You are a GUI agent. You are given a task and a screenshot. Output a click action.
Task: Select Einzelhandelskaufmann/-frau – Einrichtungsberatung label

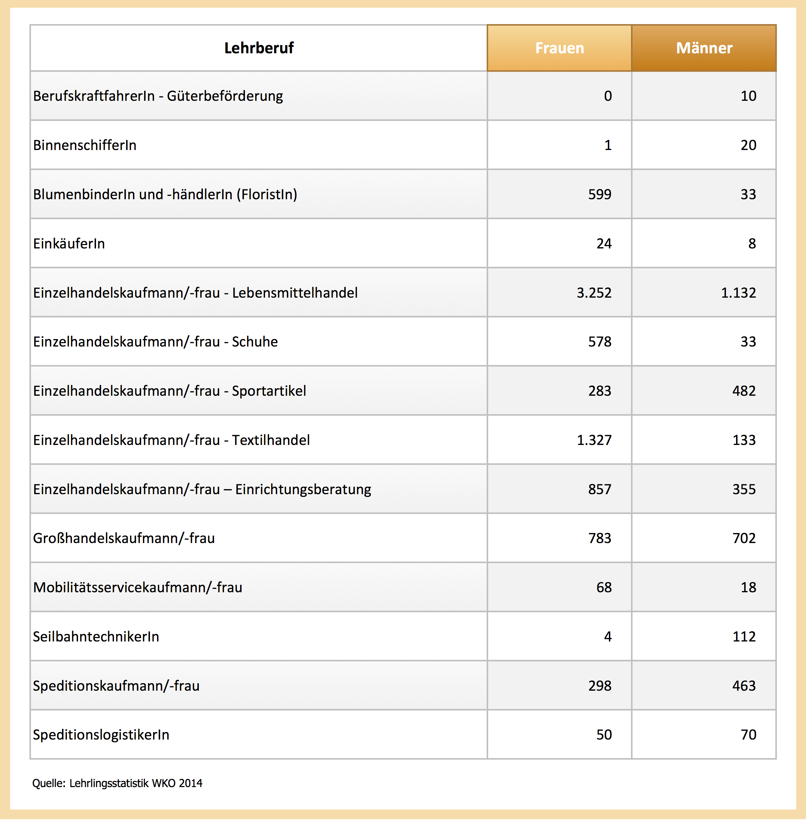coord(202,489)
